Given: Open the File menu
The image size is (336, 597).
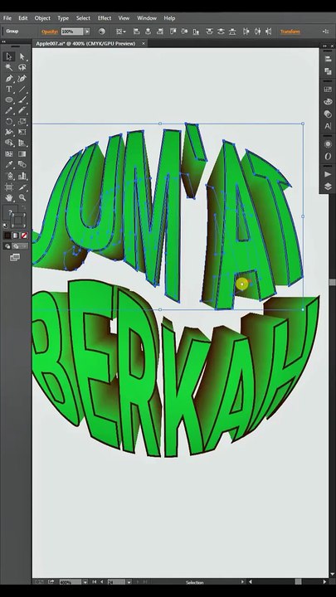Looking at the screenshot, I should (7, 18).
